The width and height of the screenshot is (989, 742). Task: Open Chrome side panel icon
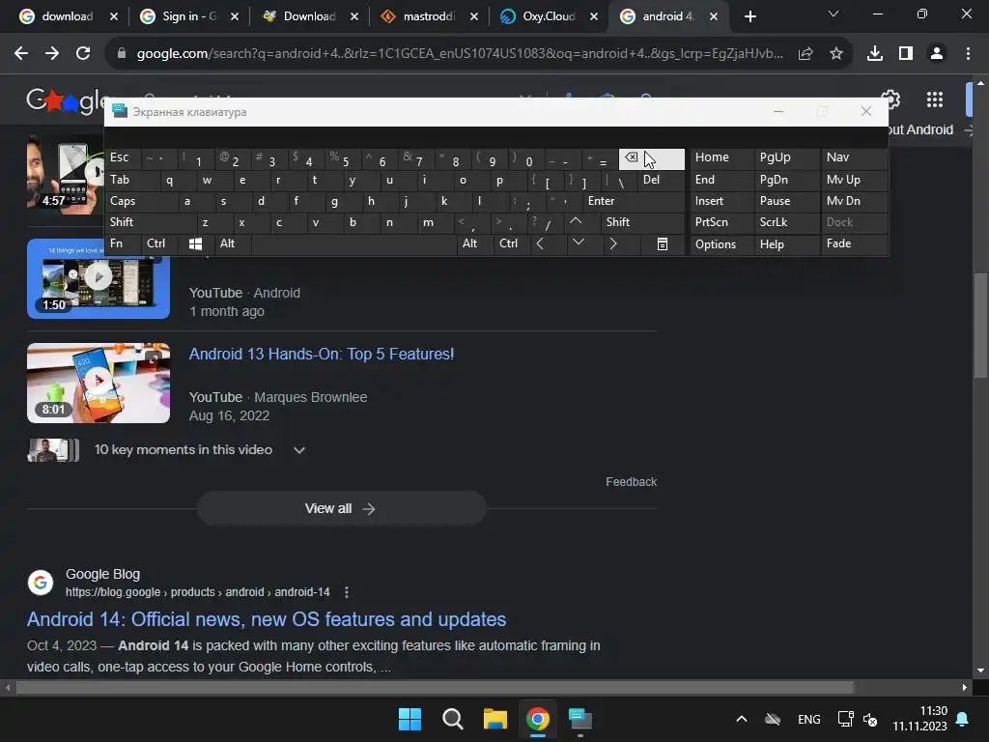[906, 54]
